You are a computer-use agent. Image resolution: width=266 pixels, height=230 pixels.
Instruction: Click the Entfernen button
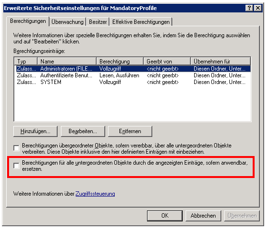[x=130, y=131]
